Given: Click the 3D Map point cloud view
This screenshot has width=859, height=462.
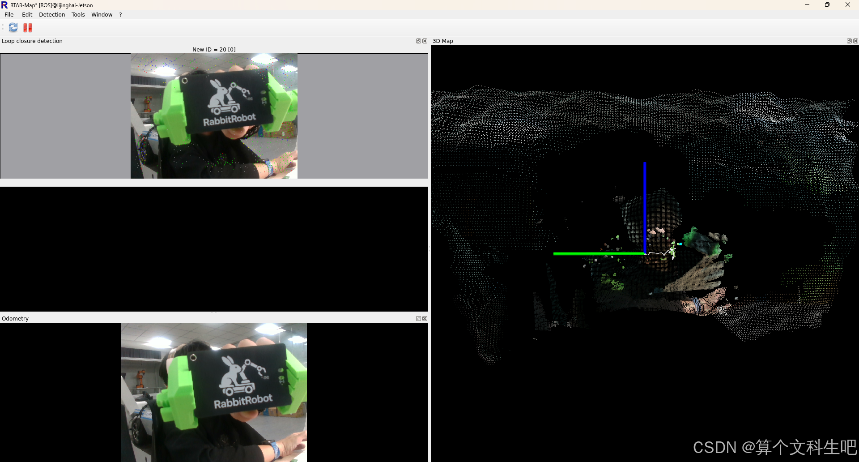Looking at the screenshot, I should 645,253.
